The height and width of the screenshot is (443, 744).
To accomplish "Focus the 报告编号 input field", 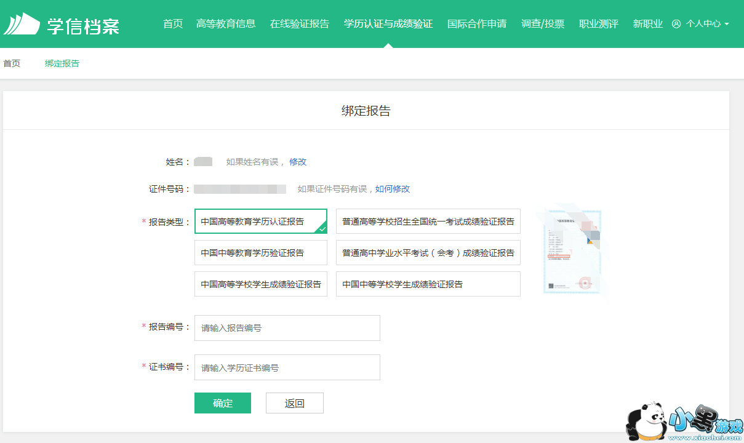I will (287, 328).
